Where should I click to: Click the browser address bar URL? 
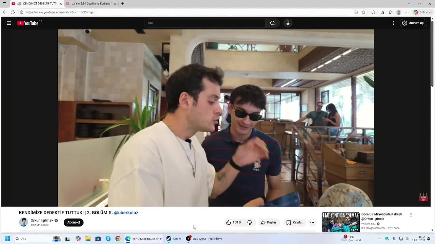point(60,12)
